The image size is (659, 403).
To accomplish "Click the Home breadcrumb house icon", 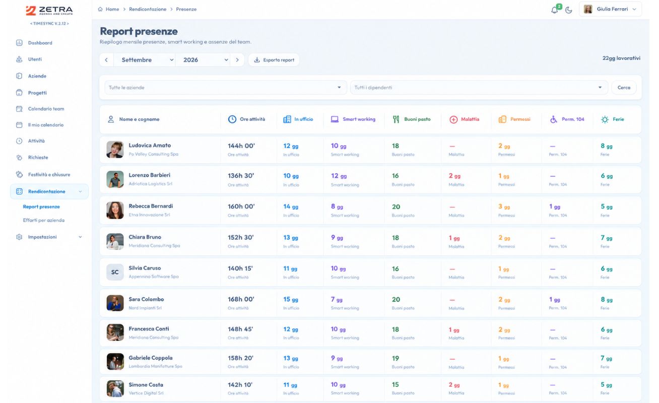I will click(100, 9).
